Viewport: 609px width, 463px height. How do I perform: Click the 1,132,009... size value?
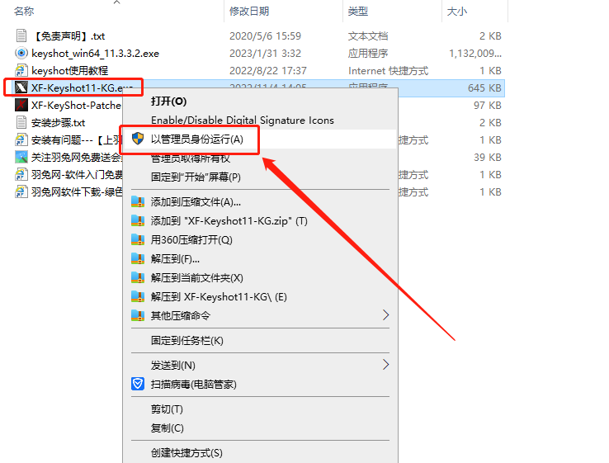click(x=475, y=53)
